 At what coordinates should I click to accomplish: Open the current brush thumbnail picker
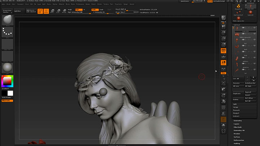point(8,20)
